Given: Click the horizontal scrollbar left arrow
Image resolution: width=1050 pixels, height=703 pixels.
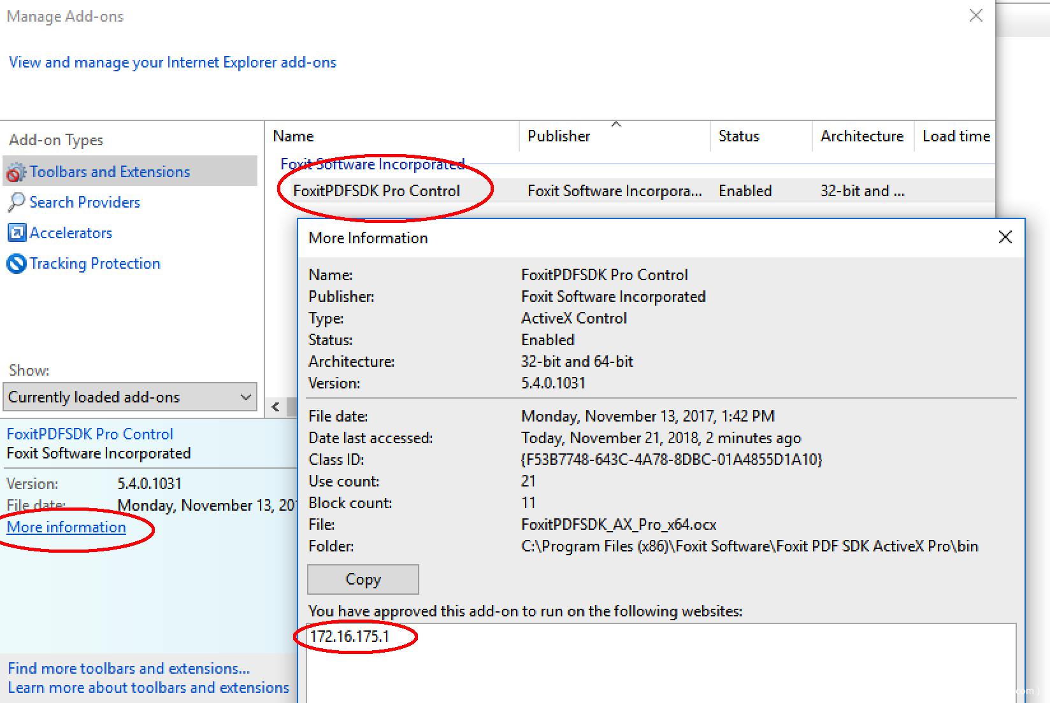Looking at the screenshot, I should pos(276,407).
